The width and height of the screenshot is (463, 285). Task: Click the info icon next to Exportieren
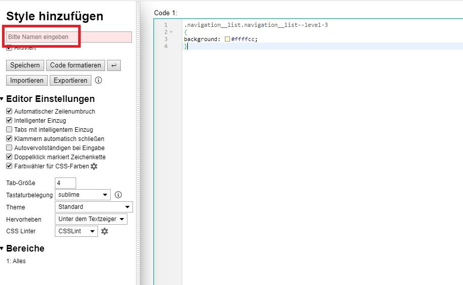click(x=98, y=80)
